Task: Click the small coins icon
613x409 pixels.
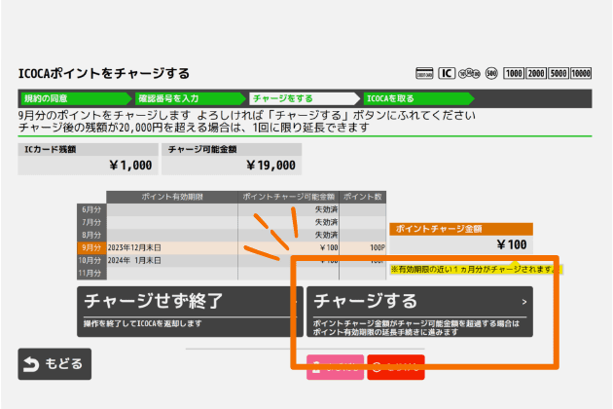Action: pyautogui.click(x=470, y=73)
